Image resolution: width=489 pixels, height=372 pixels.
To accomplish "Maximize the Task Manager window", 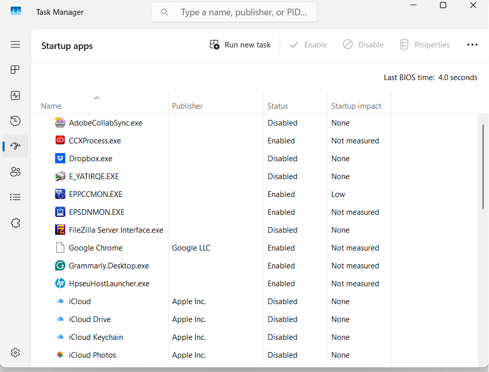I will [x=443, y=5].
